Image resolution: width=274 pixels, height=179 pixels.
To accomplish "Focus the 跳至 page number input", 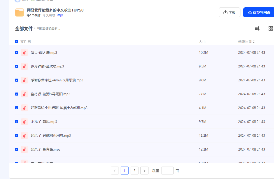I will point(167,171).
